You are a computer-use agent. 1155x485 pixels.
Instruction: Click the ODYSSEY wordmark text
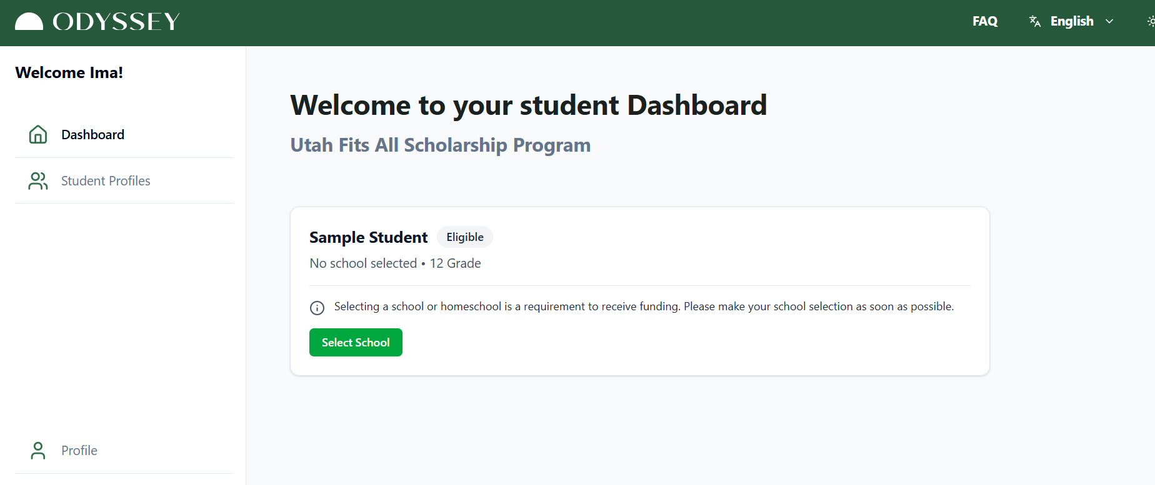click(x=116, y=22)
